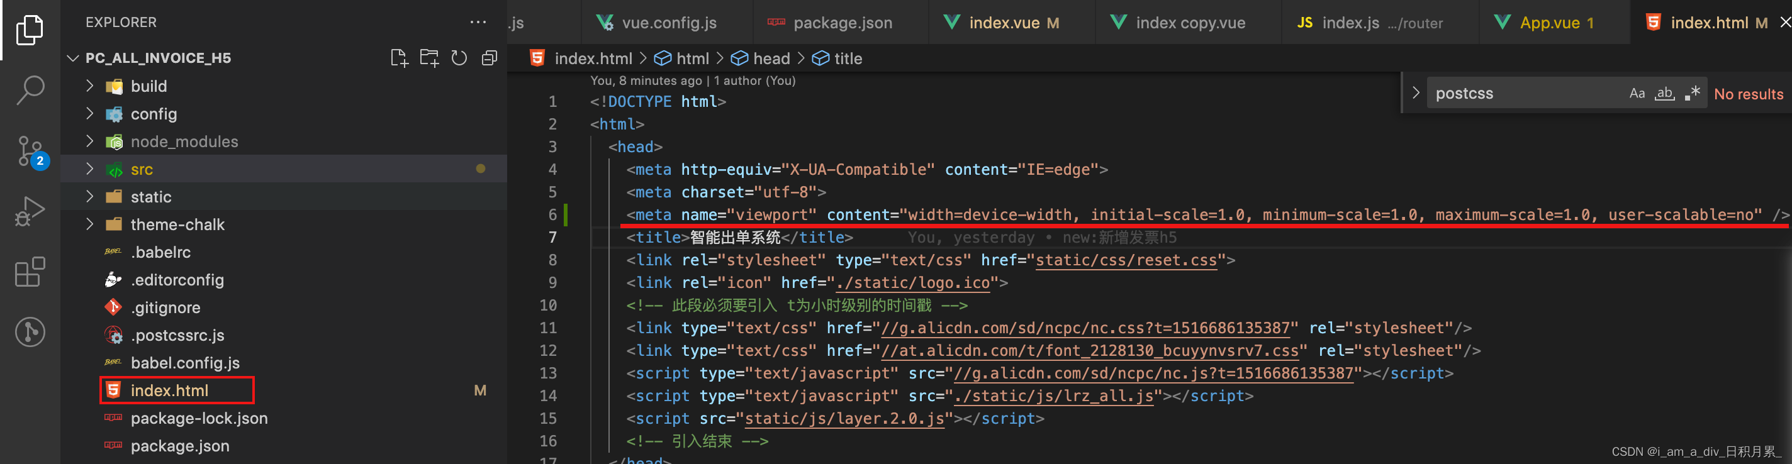Open the static/css/reset.css link
This screenshot has width=1792, height=464.
(x=1126, y=260)
